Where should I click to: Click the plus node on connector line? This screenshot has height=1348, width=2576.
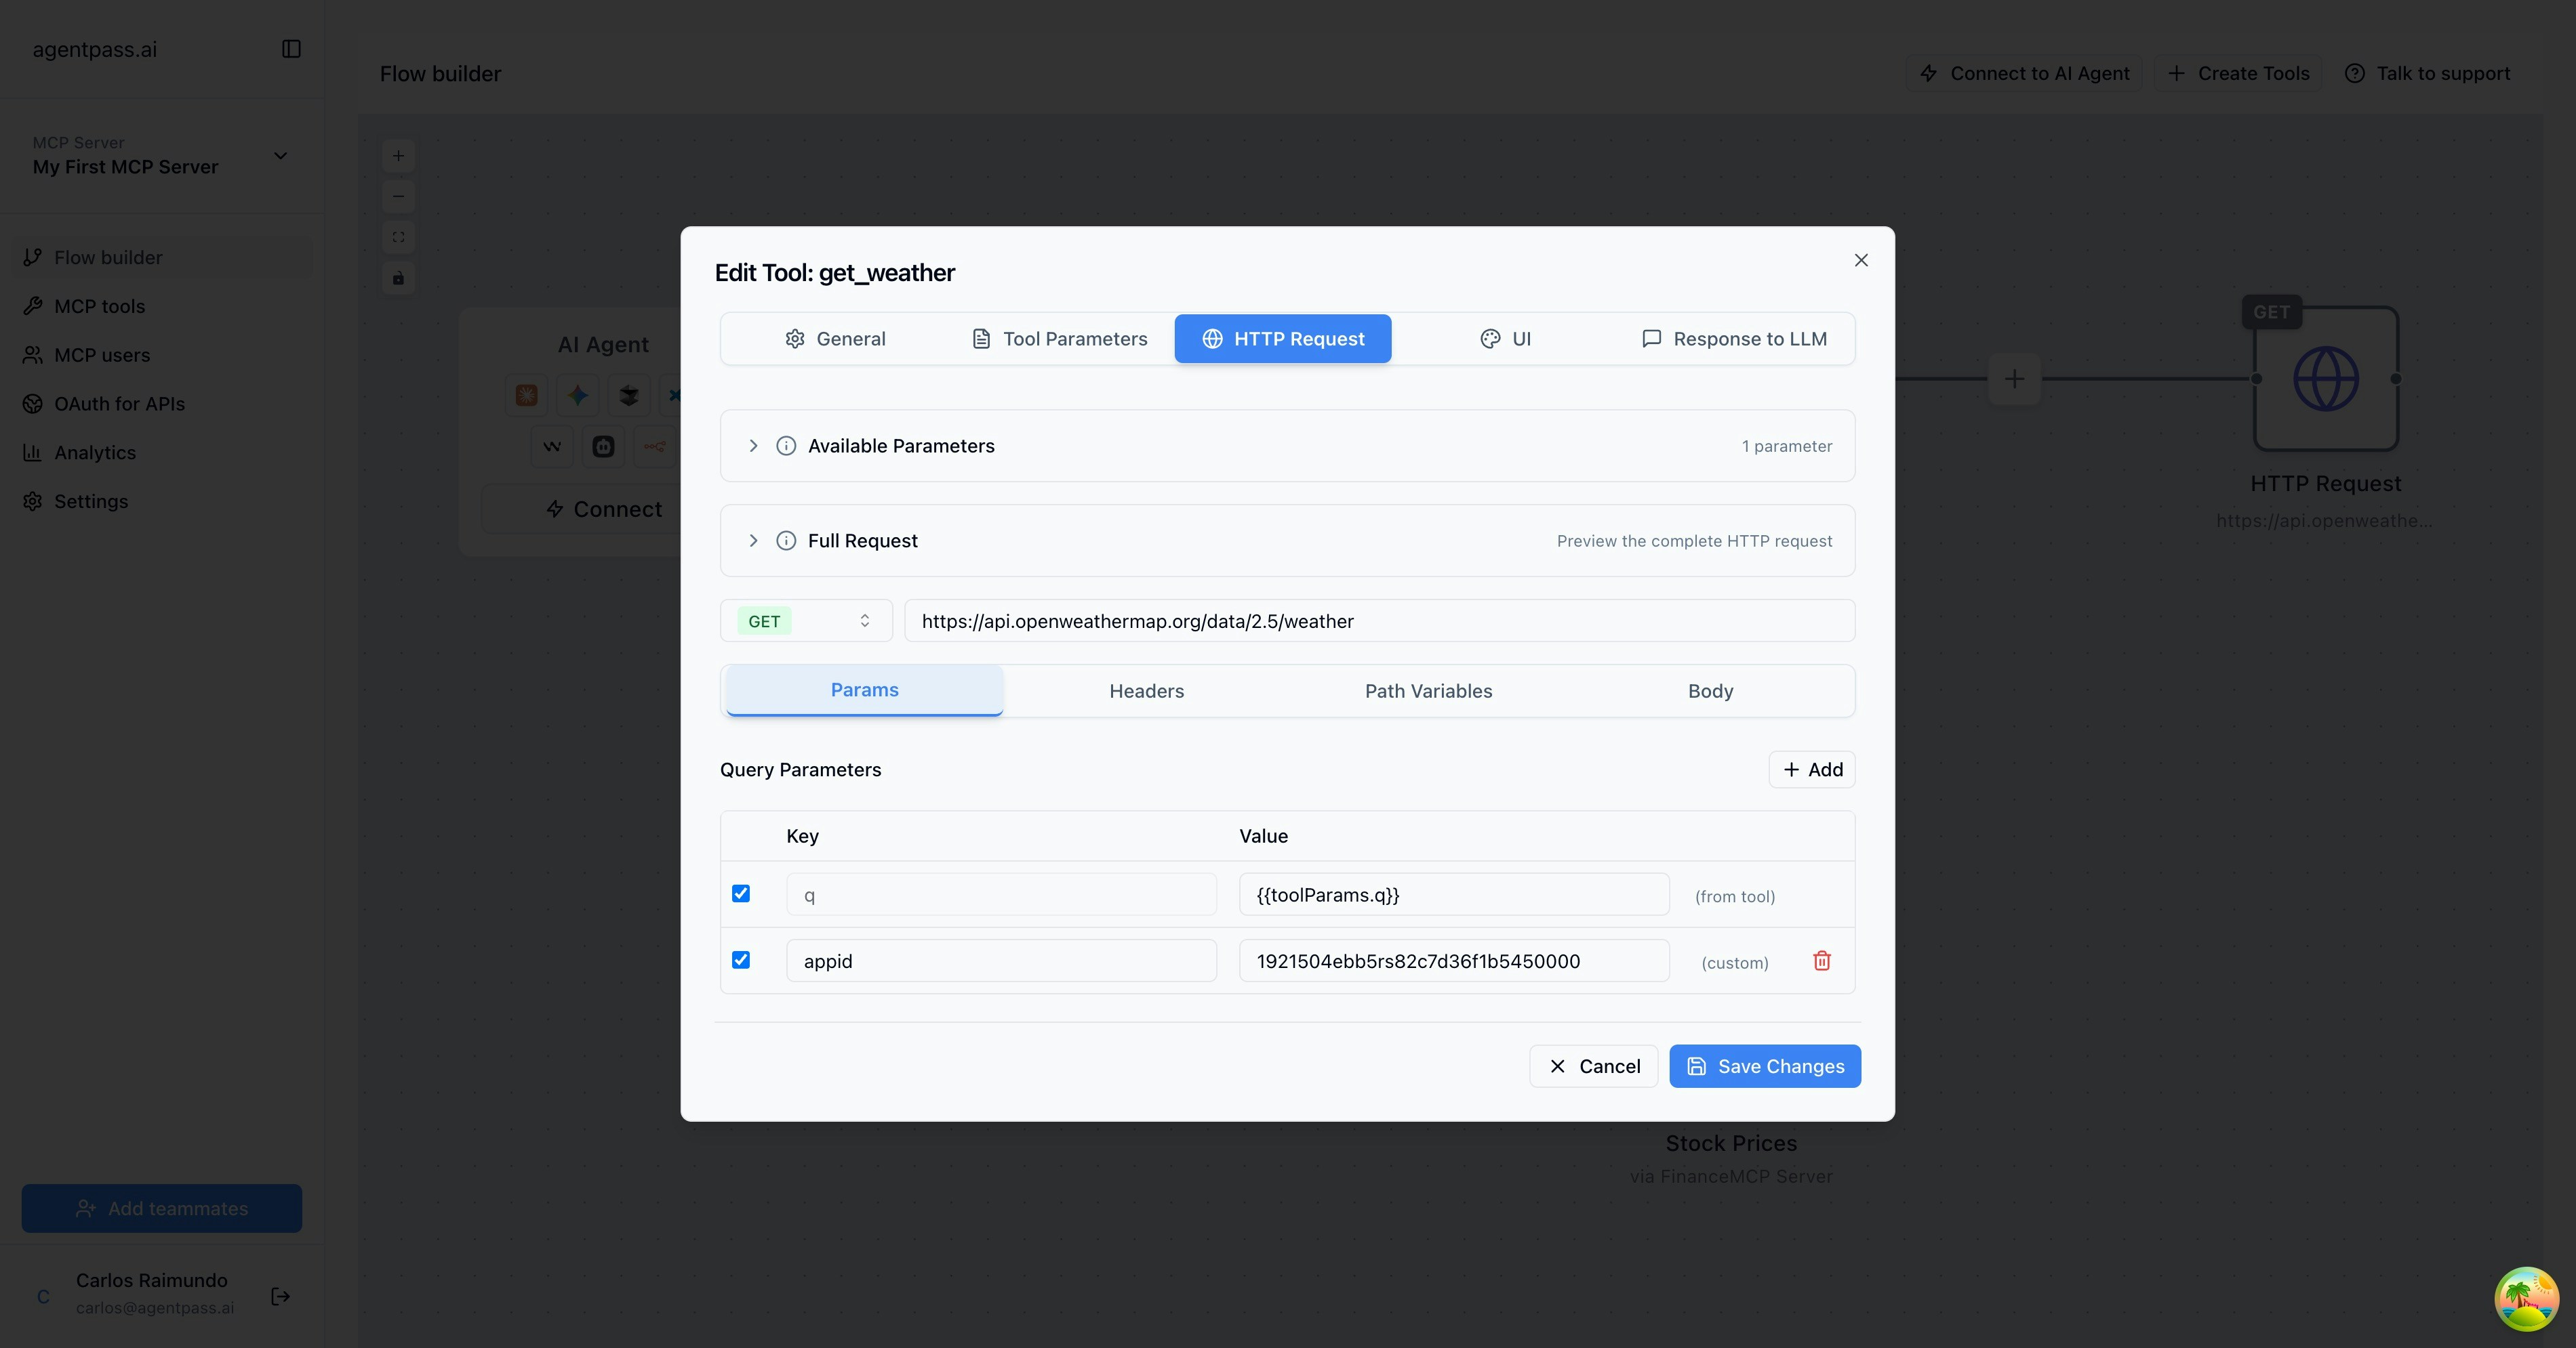coord(2014,379)
